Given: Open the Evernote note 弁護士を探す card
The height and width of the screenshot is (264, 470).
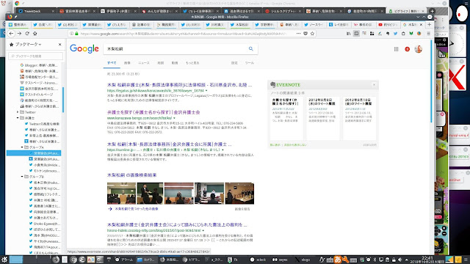Looking at the screenshot, I should [x=286, y=118].
